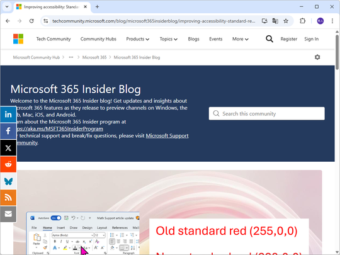The width and height of the screenshot is (340, 255).
Task: Open RSS feed orange icon
Action: pos(8,198)
